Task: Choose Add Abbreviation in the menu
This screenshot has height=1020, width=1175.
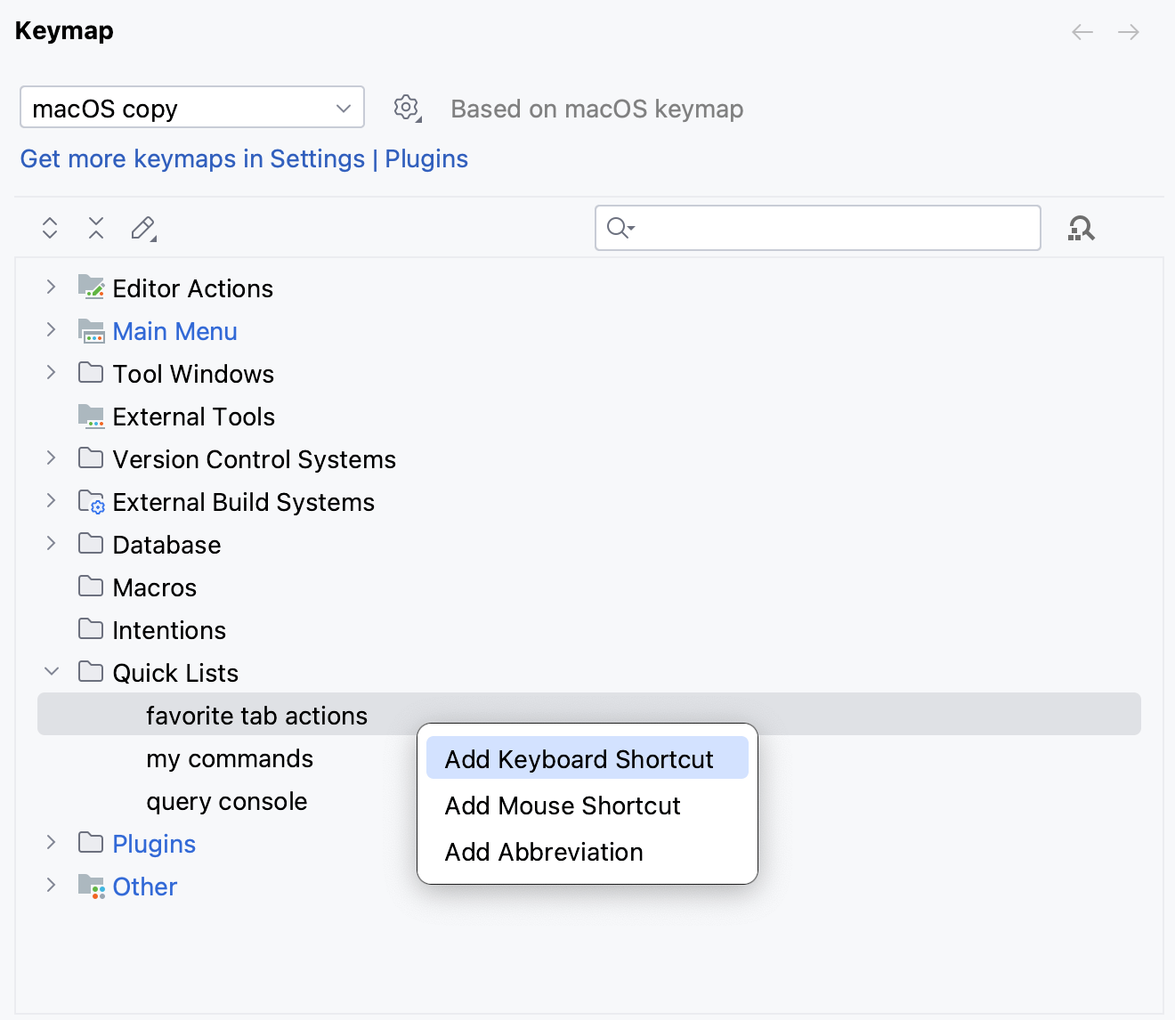Action: tap(543, 852)
